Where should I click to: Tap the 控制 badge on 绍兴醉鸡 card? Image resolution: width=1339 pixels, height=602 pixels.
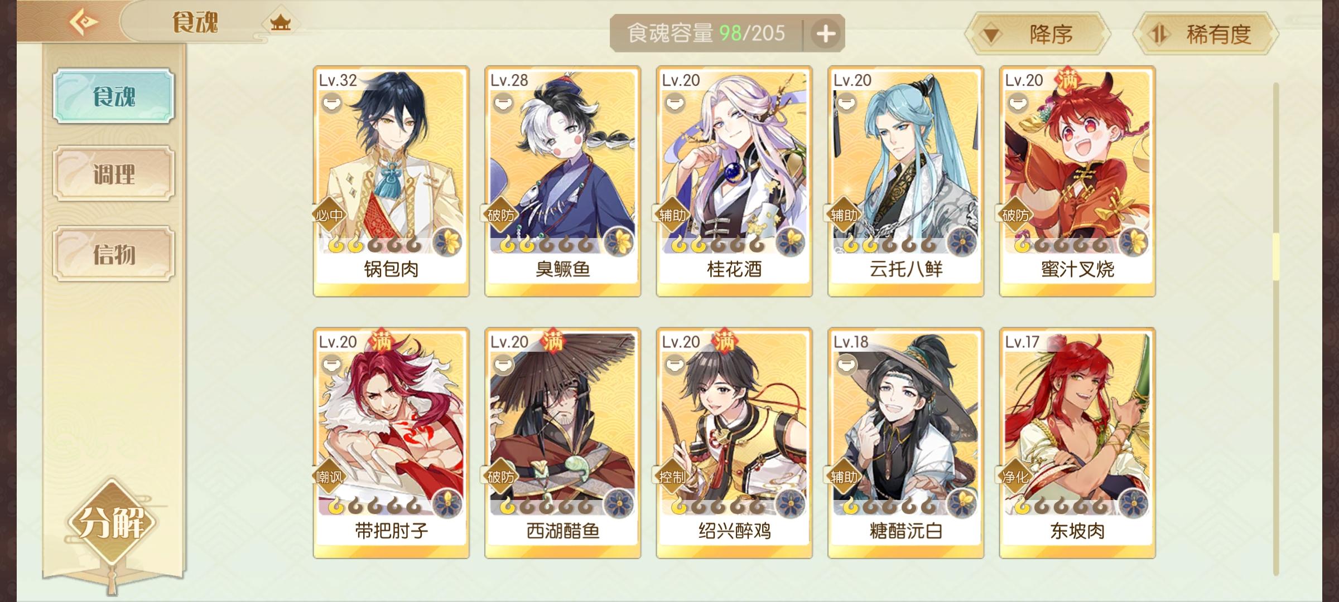(x=672, y=477)
